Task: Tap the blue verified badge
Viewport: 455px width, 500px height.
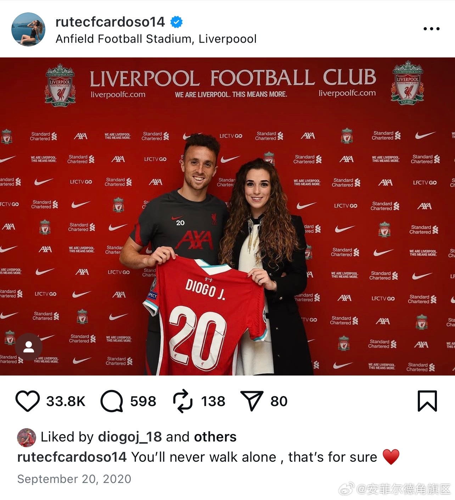Action: coord(176,22)
